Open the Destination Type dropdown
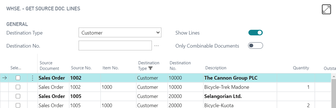 coord(120,33)
